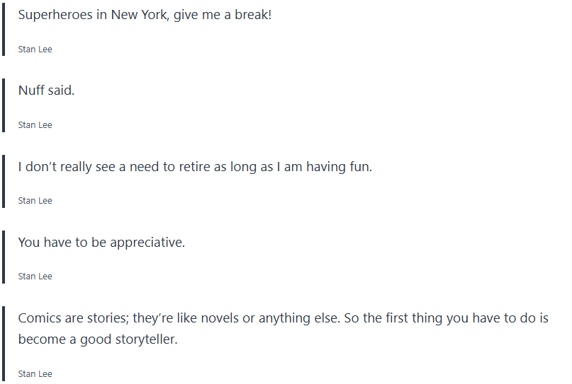Click the vertical bar beside the appreciative quote

pyautogui.click(x=4, y=257)
